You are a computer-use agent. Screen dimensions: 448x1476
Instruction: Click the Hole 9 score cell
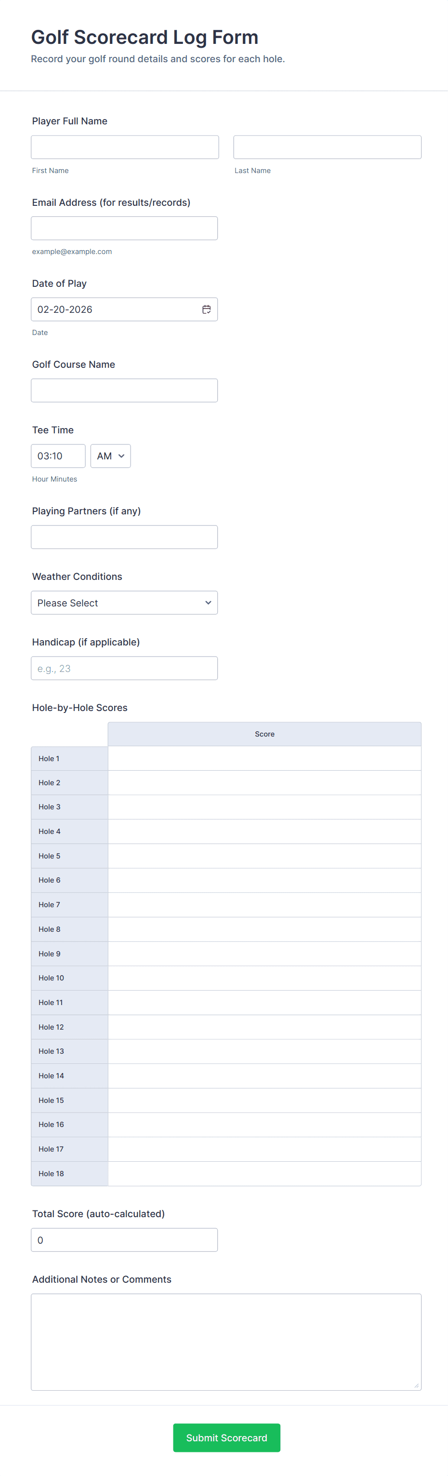tap(264, 953)
